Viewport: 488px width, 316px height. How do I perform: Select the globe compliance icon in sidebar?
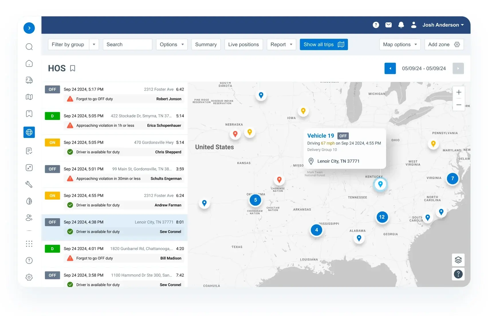(29, 132)
